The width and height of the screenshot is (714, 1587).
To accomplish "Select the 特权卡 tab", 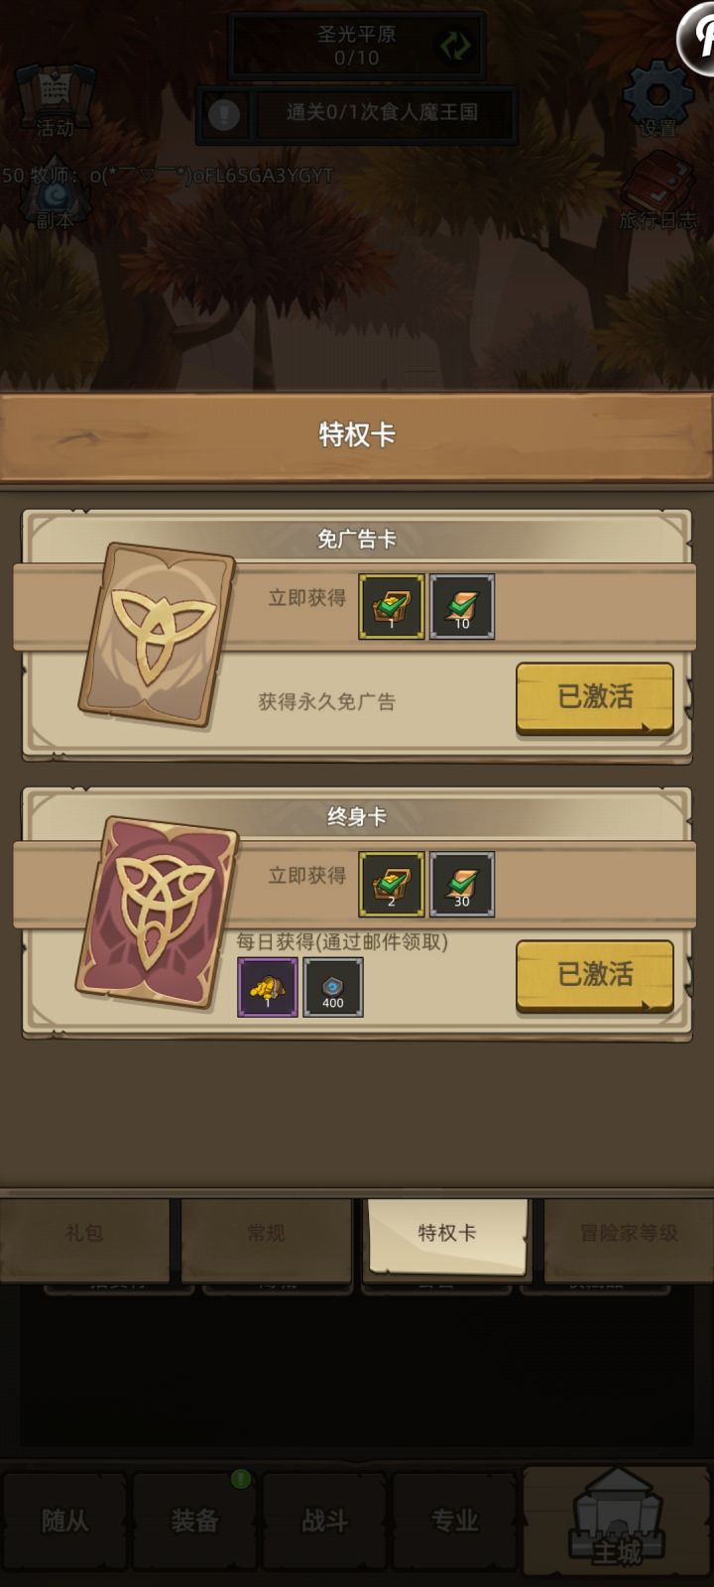I will [447, 1235].
